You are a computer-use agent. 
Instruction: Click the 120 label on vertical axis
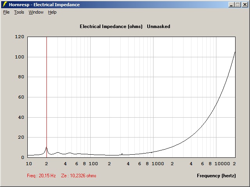pos(20,37)
